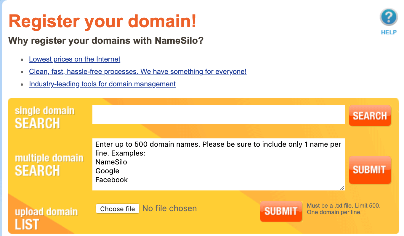Screen dimensions: 404x236
Task: Click Choose file to upload a domain list
Action: point(117,208)
